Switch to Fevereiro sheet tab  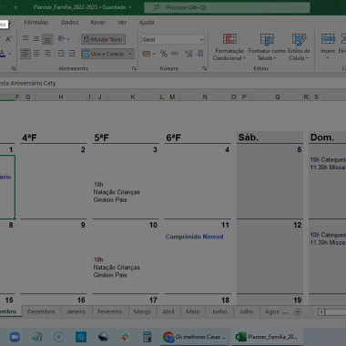[x=109, y=311]
